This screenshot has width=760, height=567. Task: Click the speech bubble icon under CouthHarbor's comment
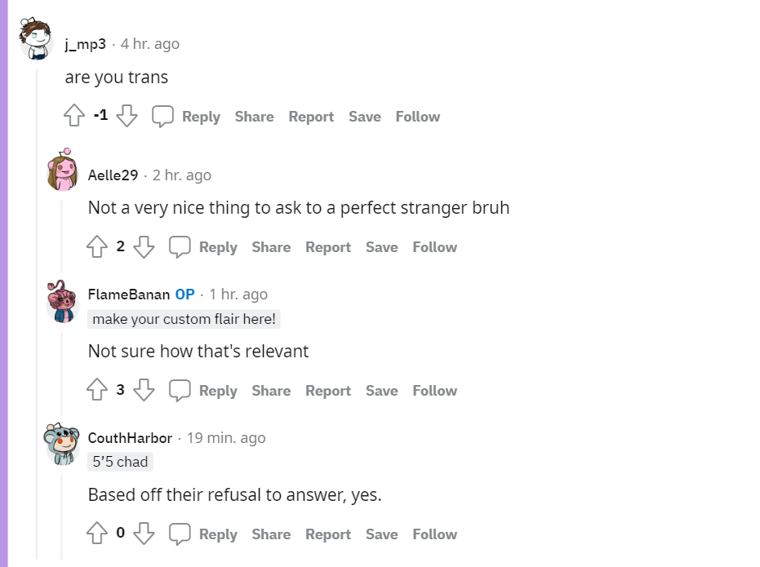pos(180,534)
